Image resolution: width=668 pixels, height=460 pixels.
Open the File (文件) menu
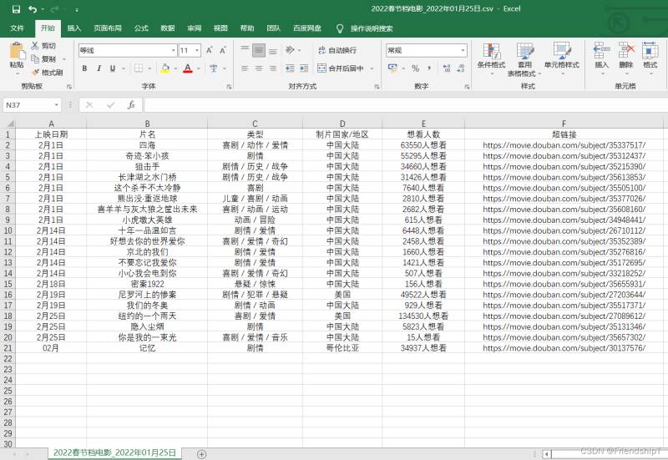(17, 28)
